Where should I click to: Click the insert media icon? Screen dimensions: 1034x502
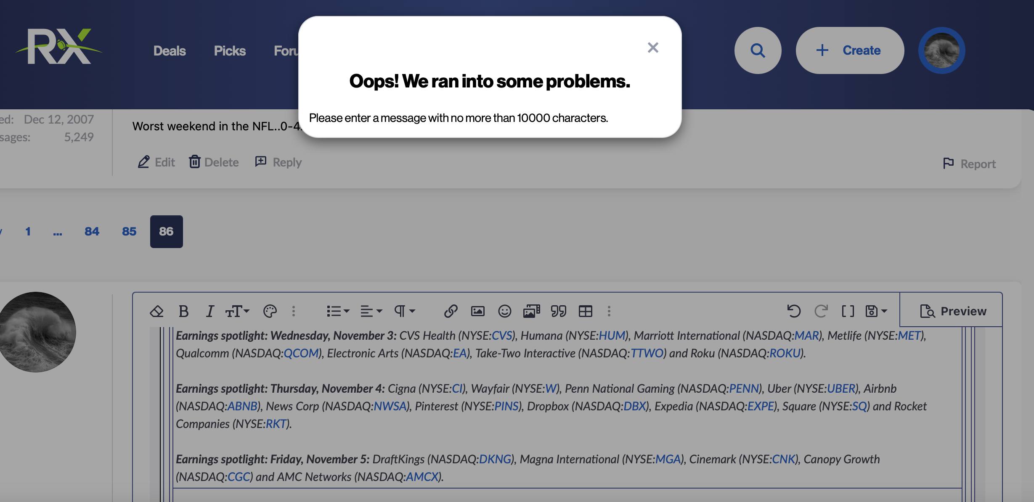531,311
